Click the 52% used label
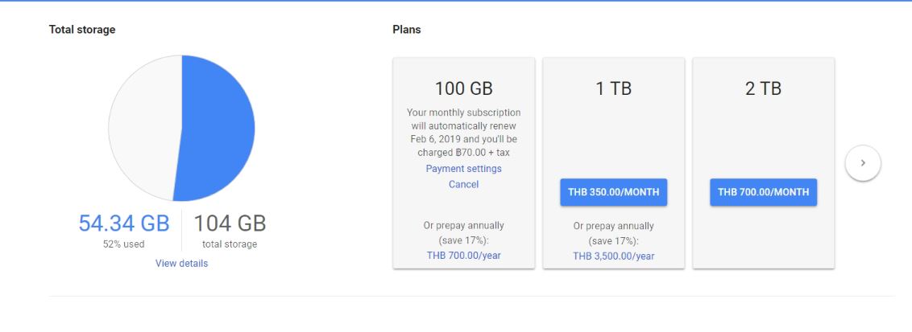The image size is (912, 332). 123,244
